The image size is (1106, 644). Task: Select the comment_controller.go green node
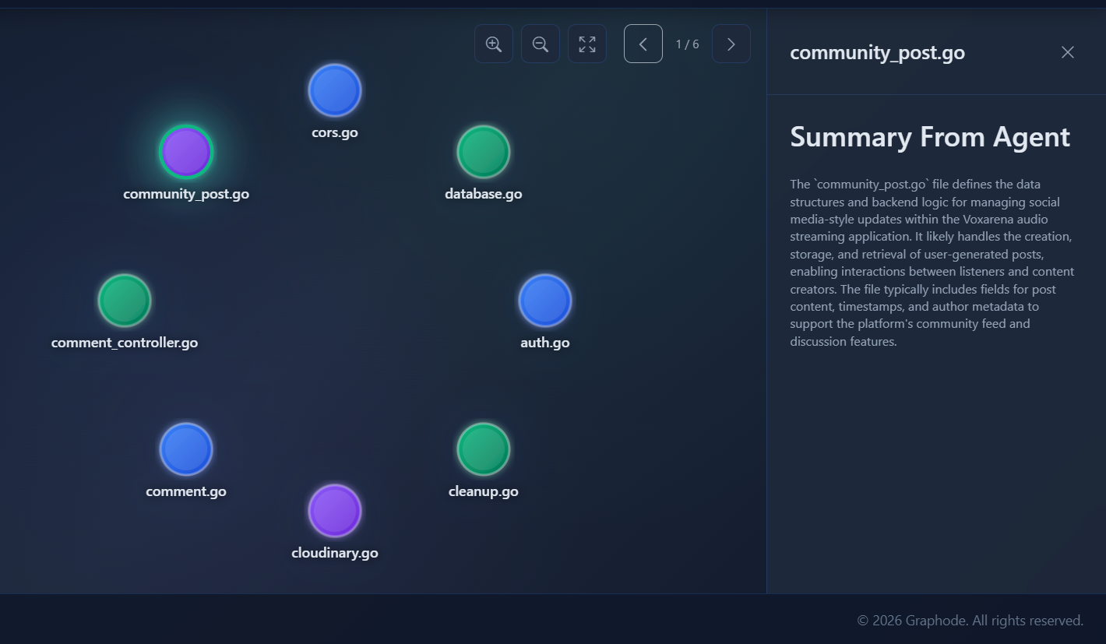coord(124,300)
